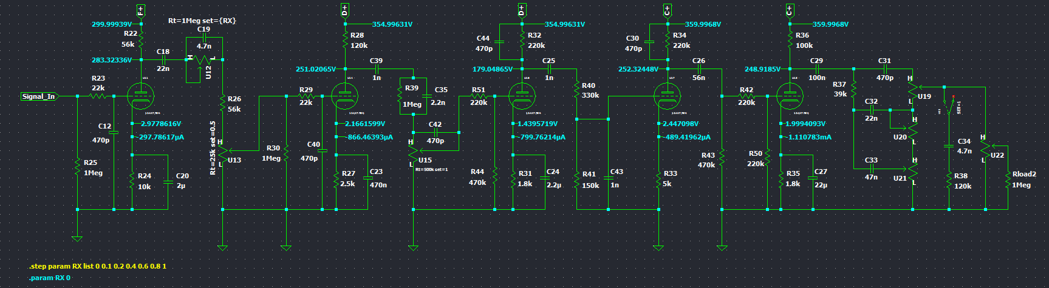Select potentiometer U13 wiper symbol
The width and height of the screenshot is (1049, 288).
[x=223, y=150]
